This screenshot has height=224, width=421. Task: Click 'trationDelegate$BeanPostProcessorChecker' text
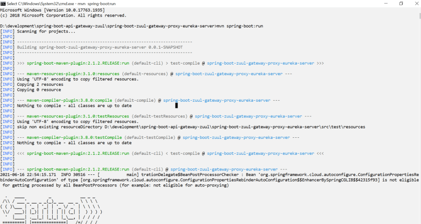pyautogui.click(x=190, y=174)
